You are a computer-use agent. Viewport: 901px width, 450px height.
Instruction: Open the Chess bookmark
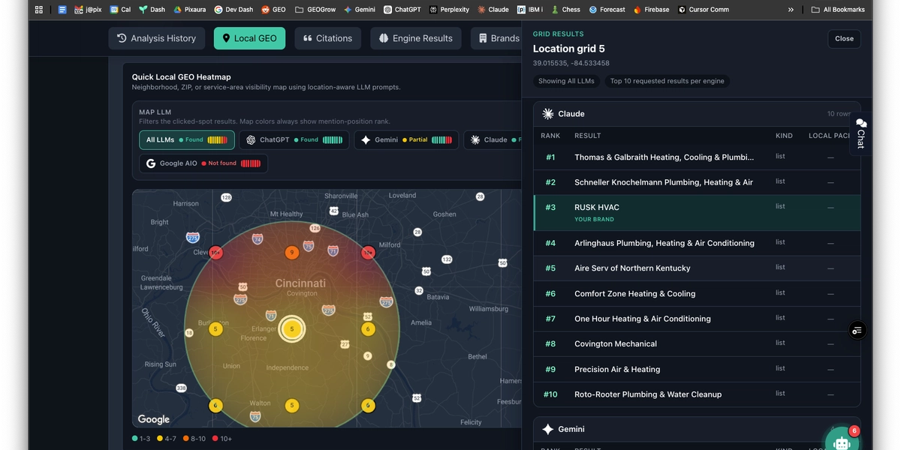tap(566, 10)
